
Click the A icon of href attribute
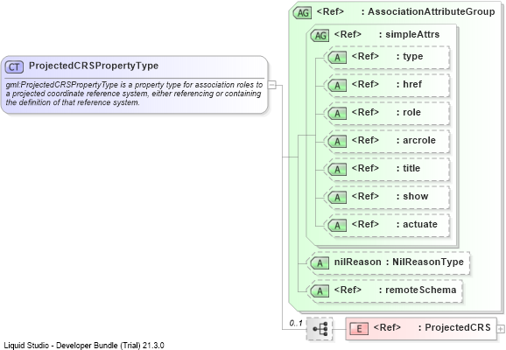tap(337, 86)
